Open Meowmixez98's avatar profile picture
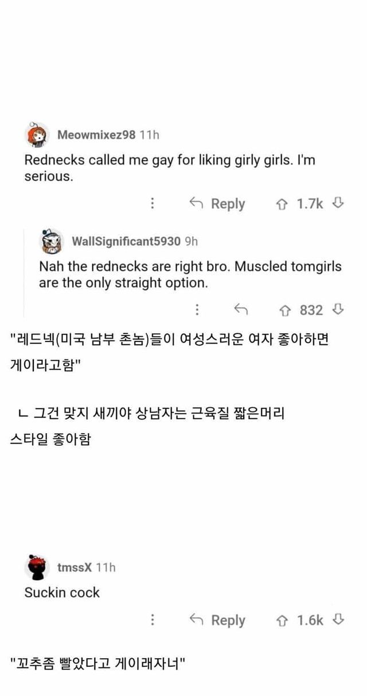This screenshot has height=696, width=367. [38, 135]
